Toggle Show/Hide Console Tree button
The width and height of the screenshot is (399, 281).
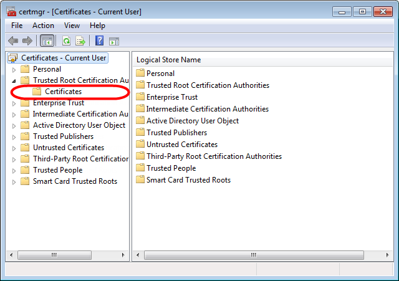tap(47, 41)
